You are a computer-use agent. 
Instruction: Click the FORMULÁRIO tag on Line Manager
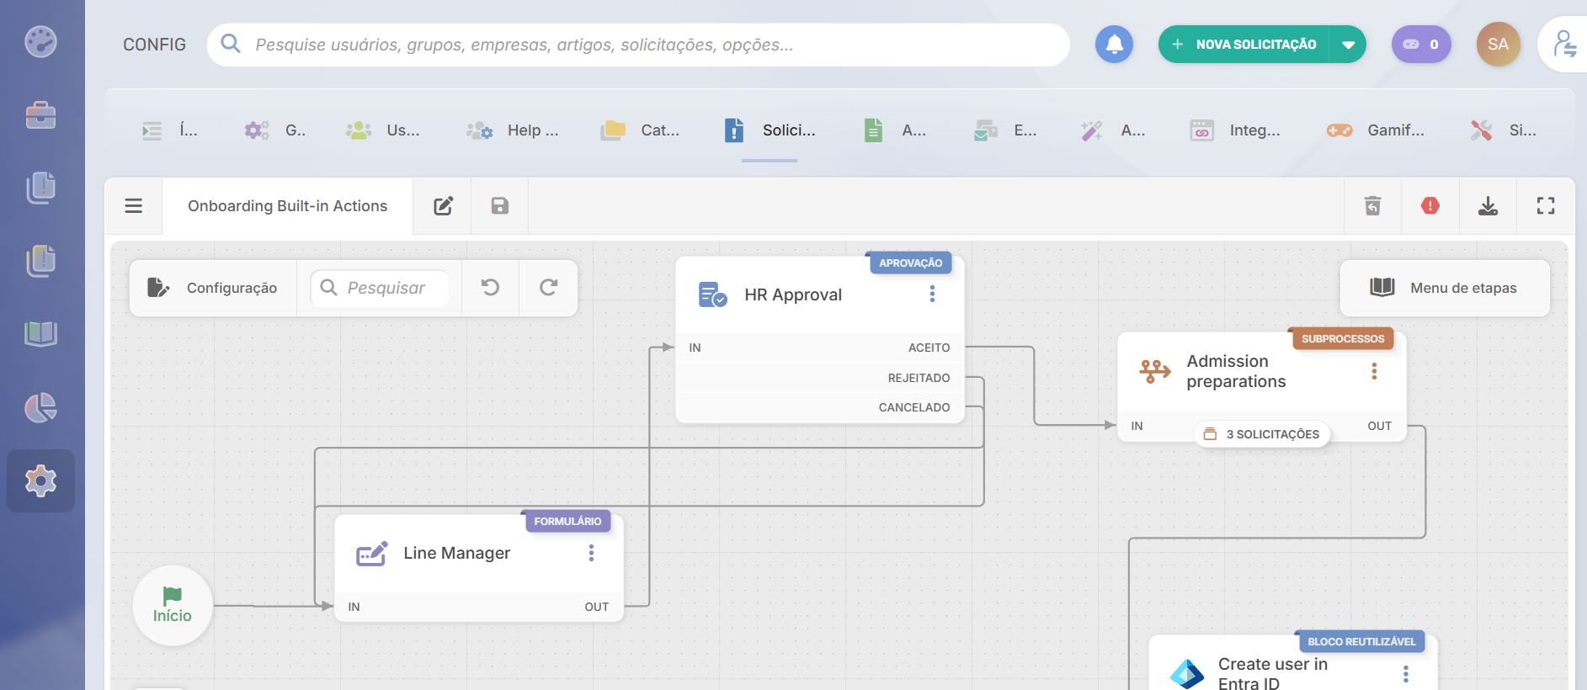567,521
